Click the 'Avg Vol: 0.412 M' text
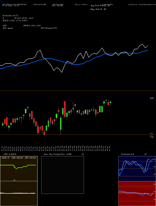Screen dimensions: 156x206 [x=100, y=6]
